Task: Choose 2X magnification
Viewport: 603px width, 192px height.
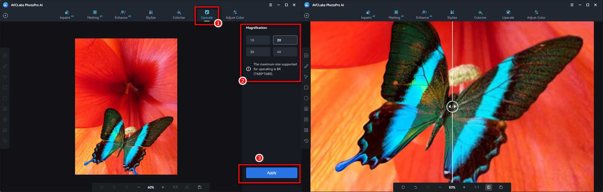Action: 285,40
